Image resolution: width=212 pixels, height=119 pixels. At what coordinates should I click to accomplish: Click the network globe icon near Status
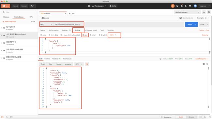[160, 59]
